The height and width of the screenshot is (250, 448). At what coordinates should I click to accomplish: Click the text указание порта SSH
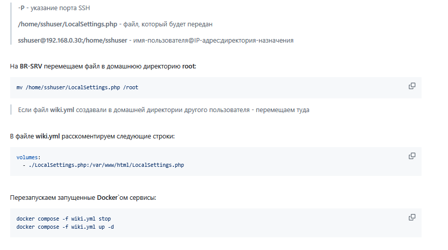[61, 8]
